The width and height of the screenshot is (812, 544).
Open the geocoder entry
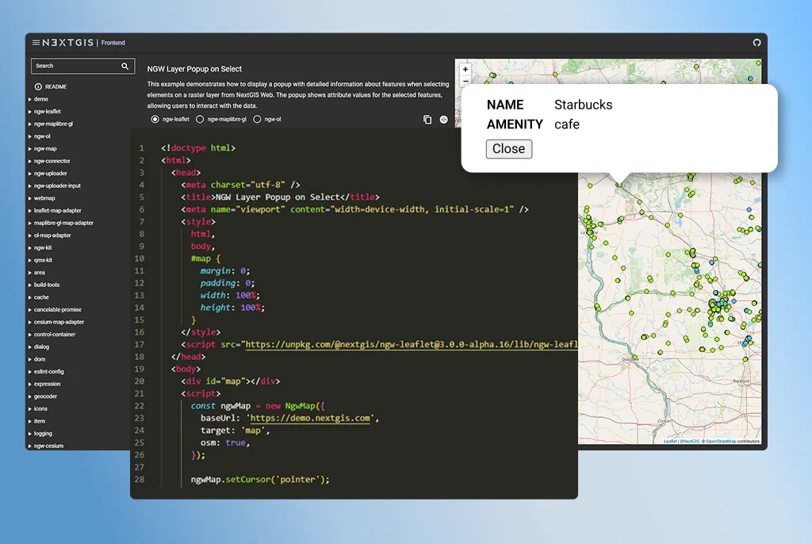pyautogui.click(x=45, y=397)
